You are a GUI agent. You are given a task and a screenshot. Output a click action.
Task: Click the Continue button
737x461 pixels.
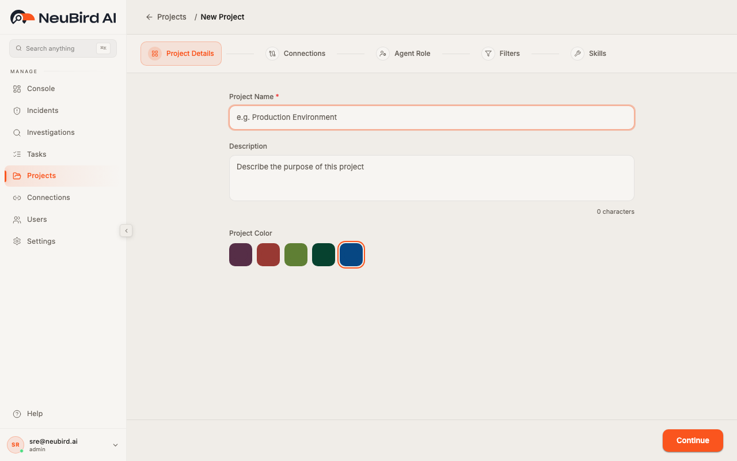pyautogui.click(x=693, y=440)
